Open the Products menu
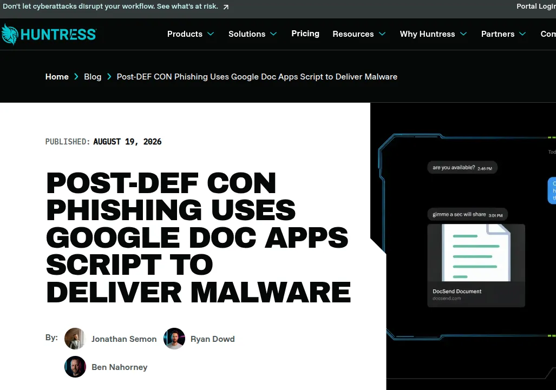556x390 pixels. click(185, 34)
